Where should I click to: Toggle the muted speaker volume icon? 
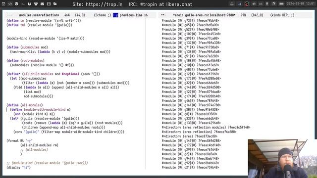tap(254, 4)
